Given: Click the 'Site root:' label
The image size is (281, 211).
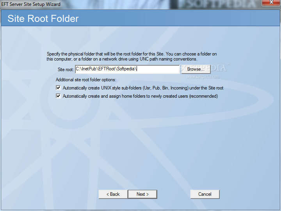Looking at the screenshot, I should point(66,70).
